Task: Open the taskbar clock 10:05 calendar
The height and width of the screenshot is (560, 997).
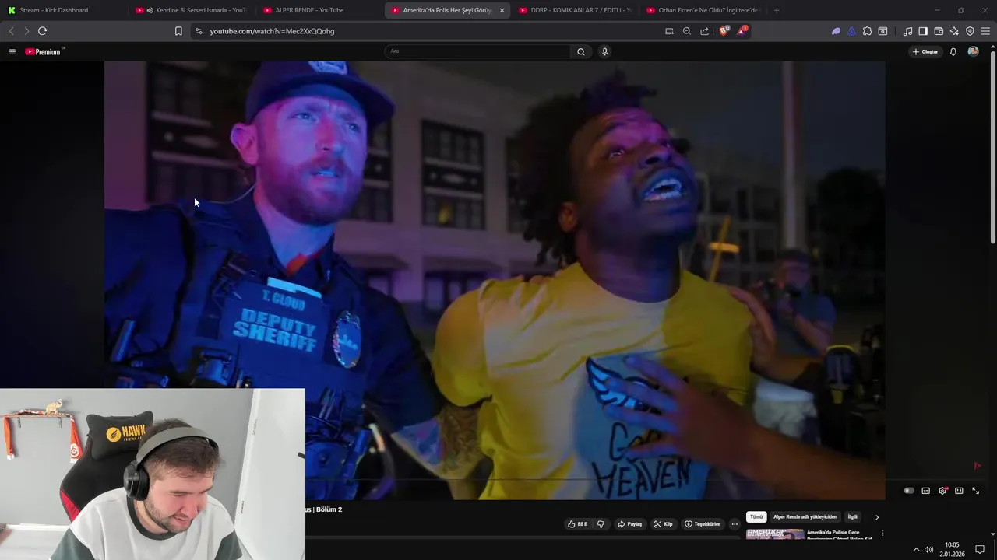Action: pyautogui.click(x=952, y=549)
